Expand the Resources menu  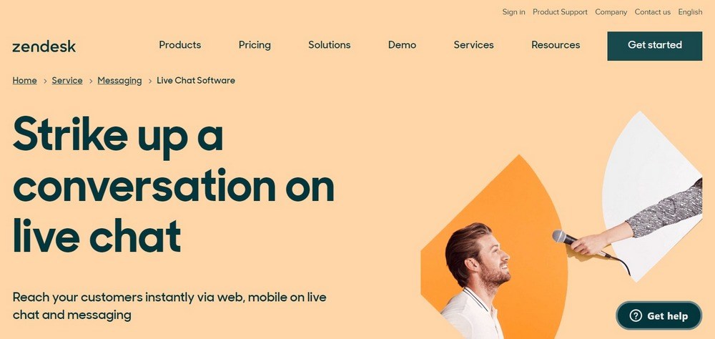[x=556, y=45]
